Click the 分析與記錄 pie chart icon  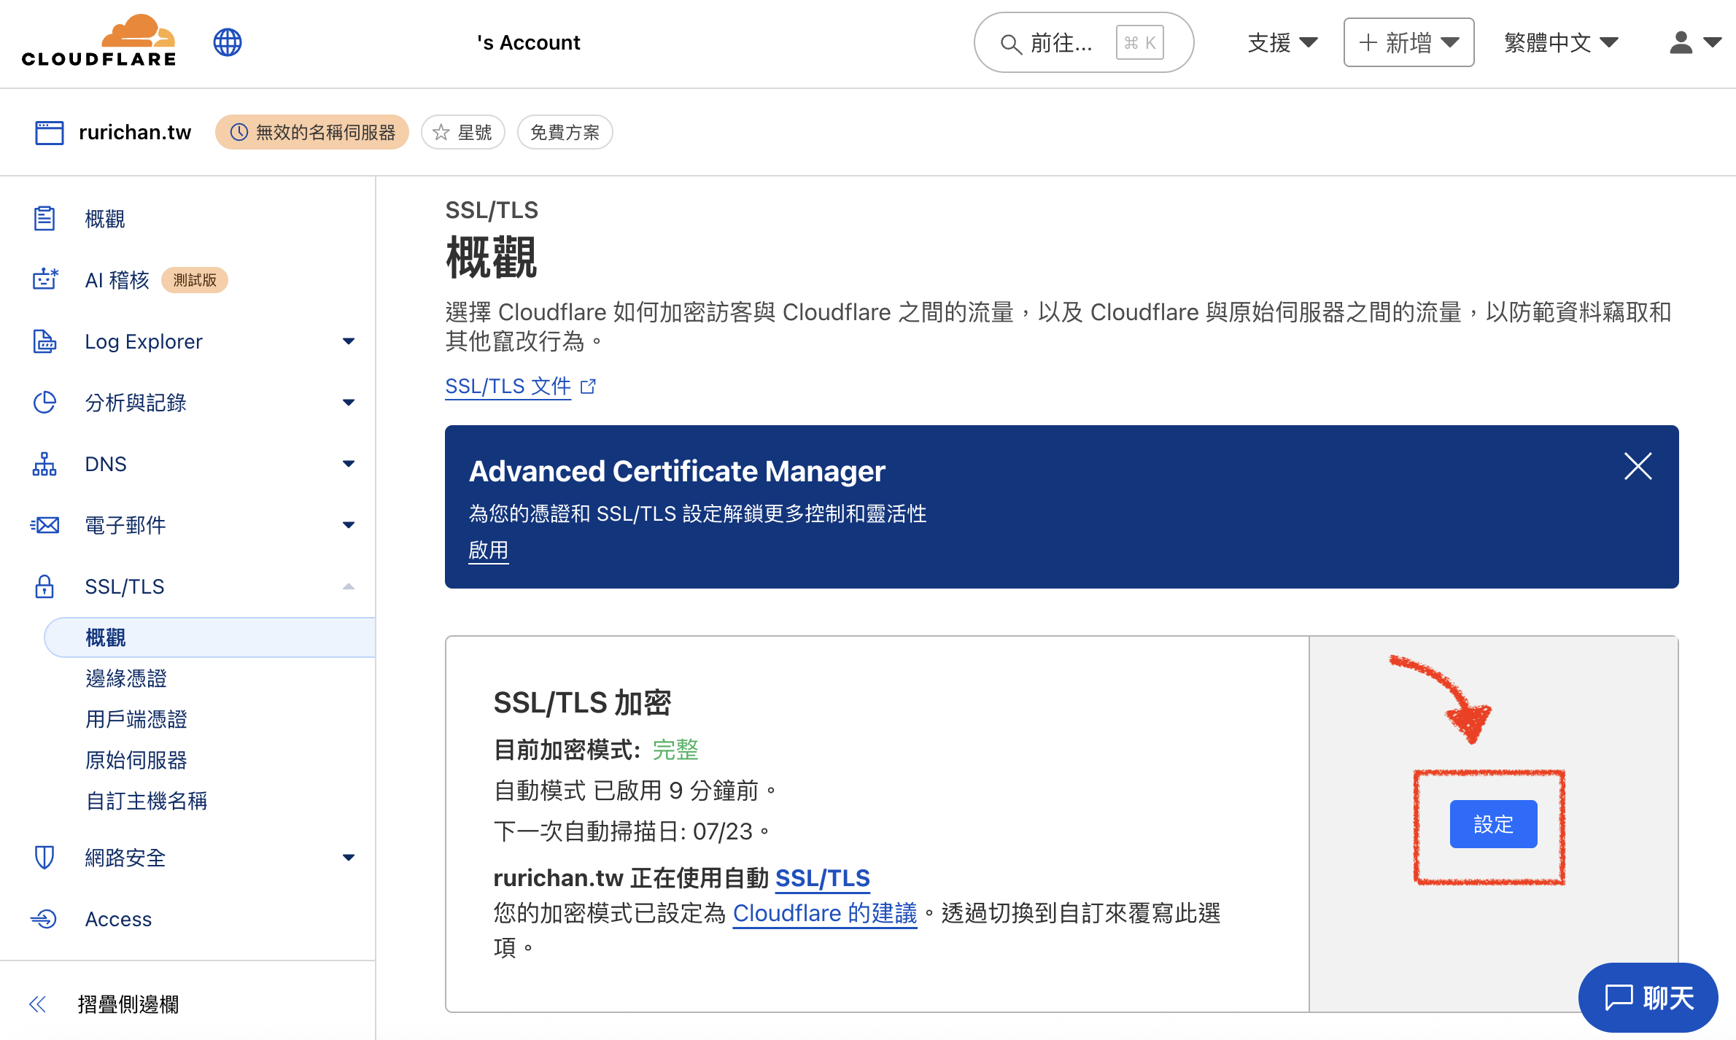coord(44,402)
